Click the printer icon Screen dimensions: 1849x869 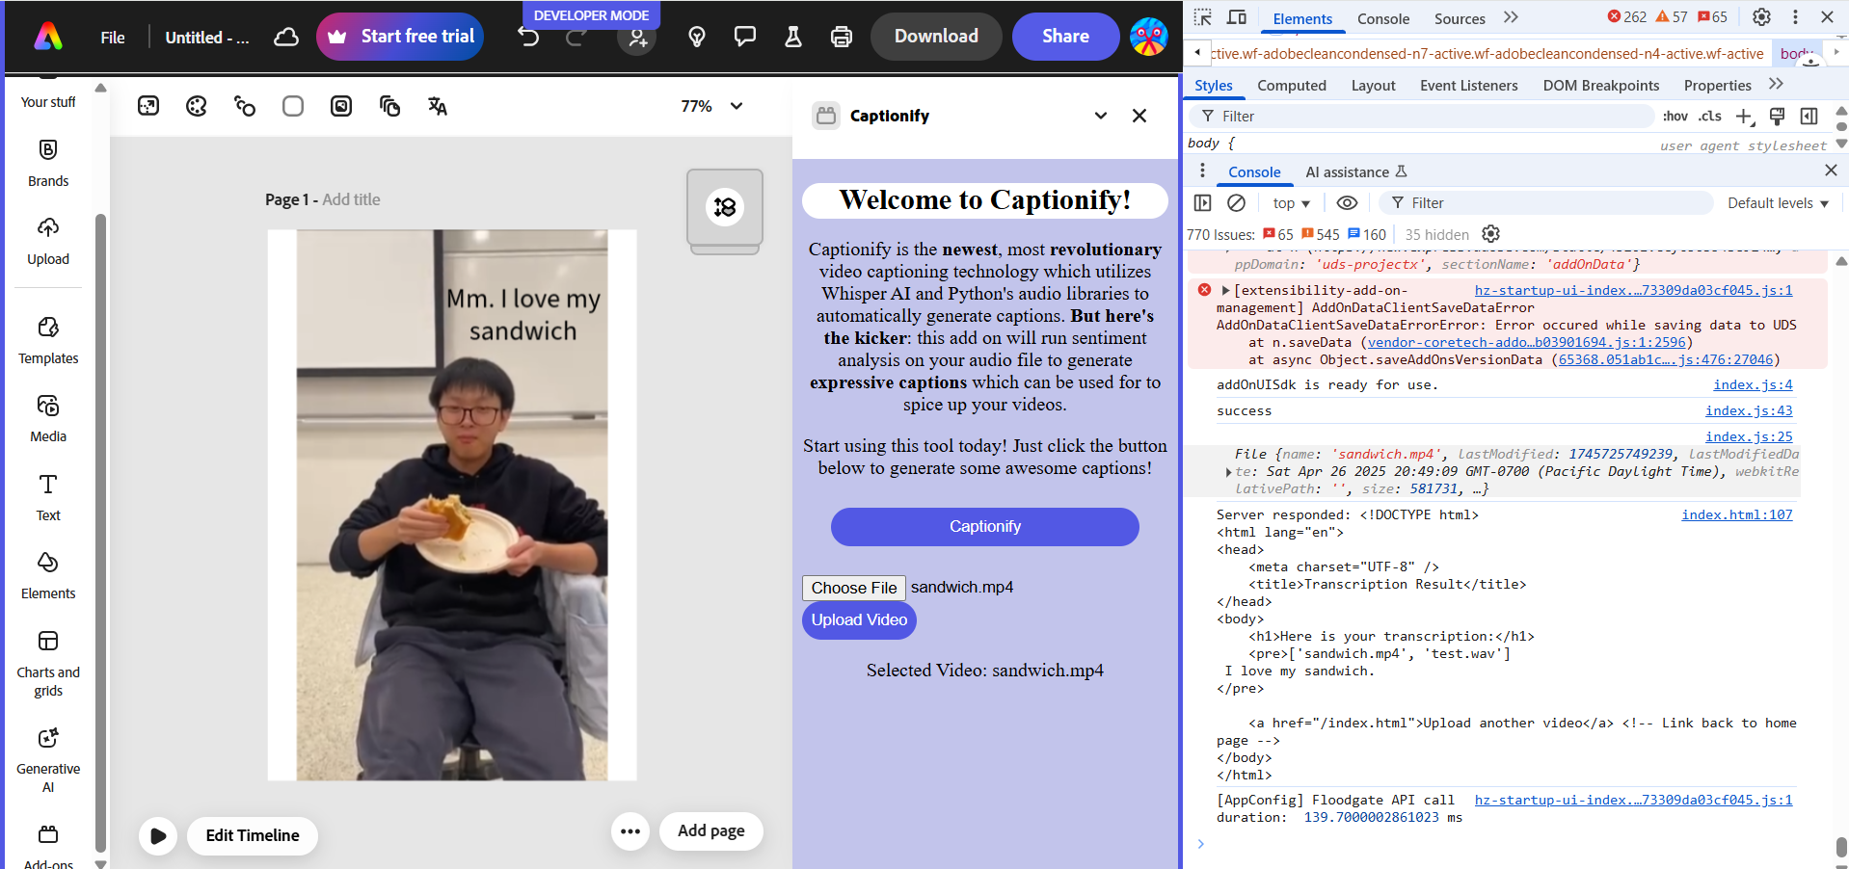tap(842, 37)
